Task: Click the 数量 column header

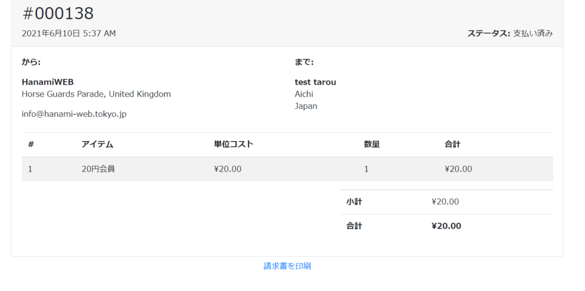Action: tap(371, 145)
